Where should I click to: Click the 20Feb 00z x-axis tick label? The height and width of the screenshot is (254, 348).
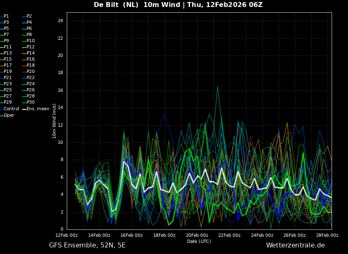[197, 235]
